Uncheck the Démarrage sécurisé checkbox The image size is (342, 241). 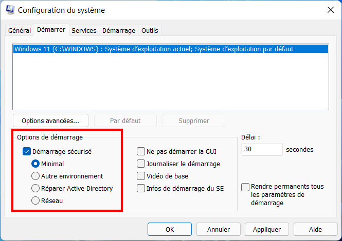tap(27, 151)
